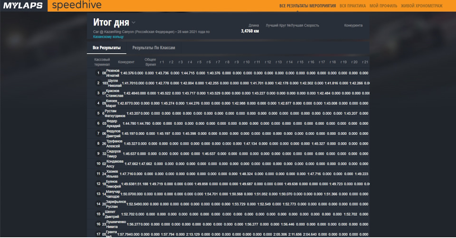Select competitor Шепет Дмитрий
456x238 pixels.
(112, 214)
